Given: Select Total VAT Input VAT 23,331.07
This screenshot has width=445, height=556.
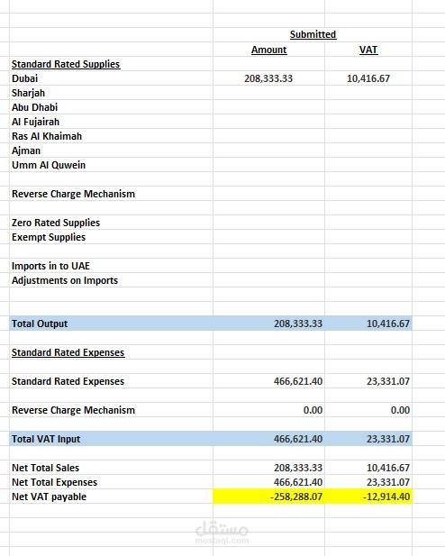Looking at the screenshot, I should pyautogui.click(x=388, y=439).
